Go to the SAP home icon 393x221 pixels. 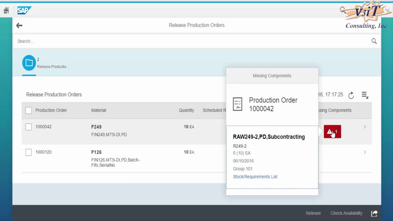tap(6, 10)
